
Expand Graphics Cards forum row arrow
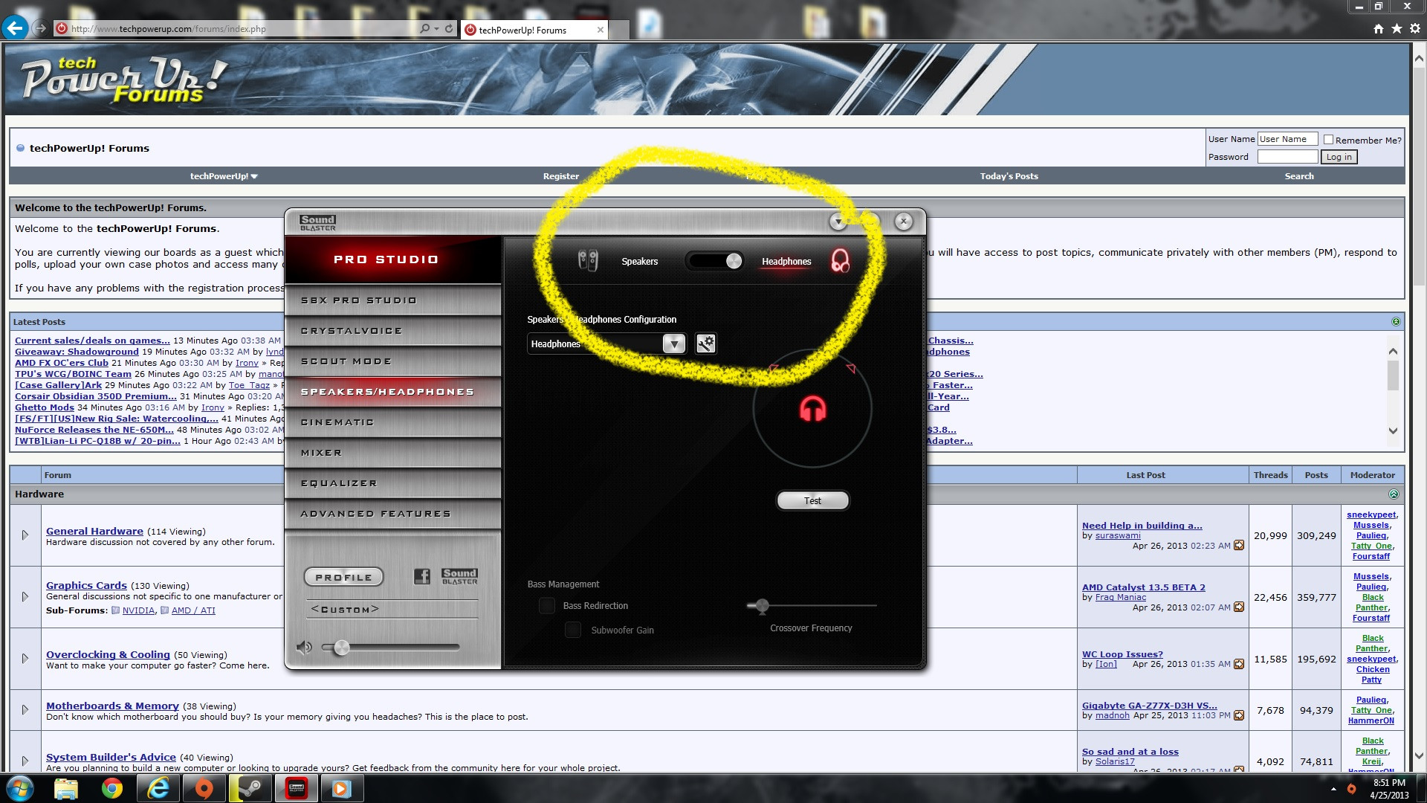(x=25, y=597)
